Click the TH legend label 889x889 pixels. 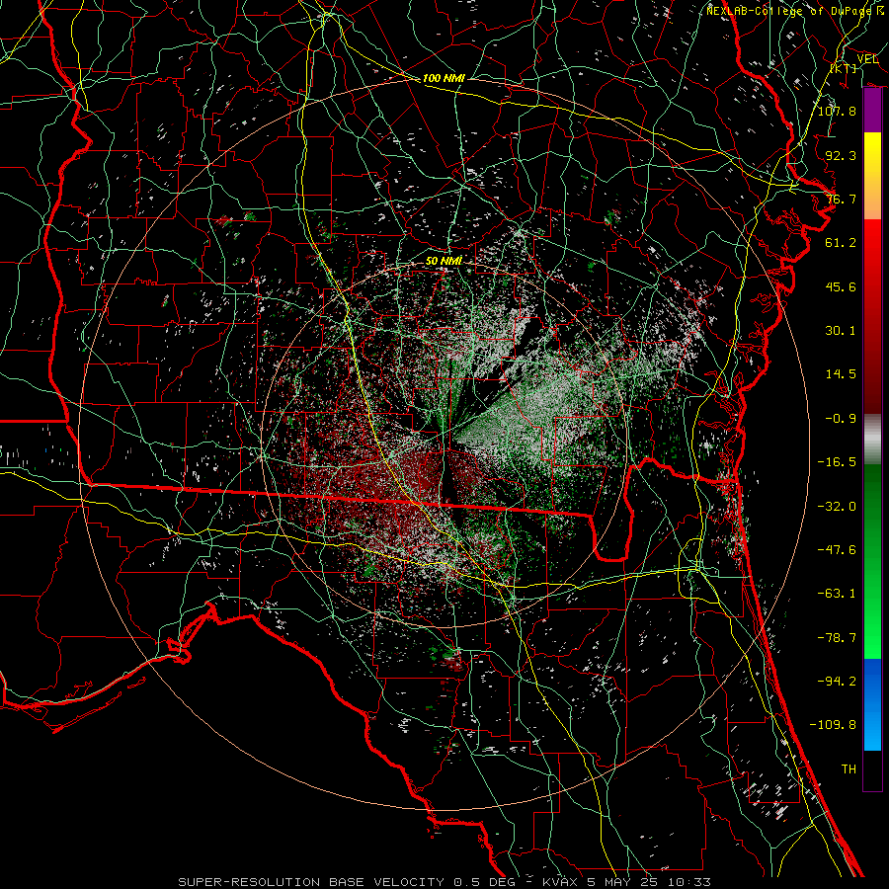click(849, 768)
